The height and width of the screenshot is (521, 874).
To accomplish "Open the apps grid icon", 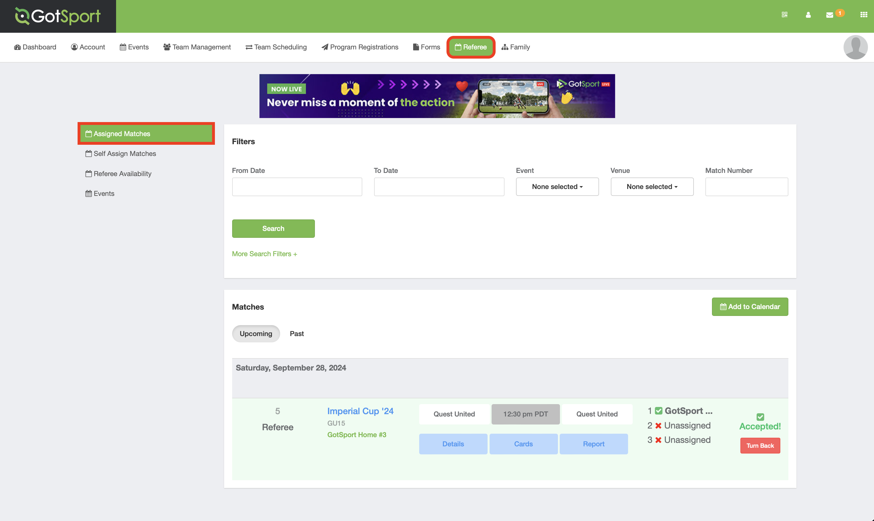I will tap(863, 15).
